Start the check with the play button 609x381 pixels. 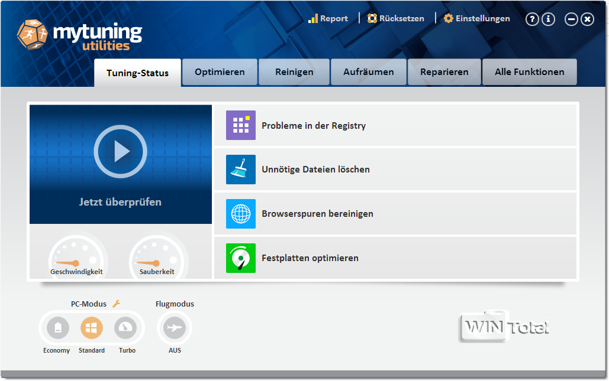coord(120,152)
